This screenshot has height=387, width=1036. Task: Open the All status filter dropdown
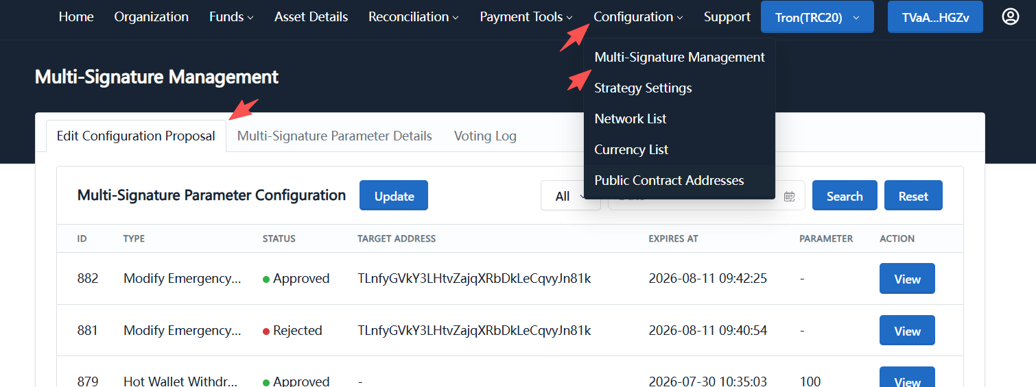[570, 196]
